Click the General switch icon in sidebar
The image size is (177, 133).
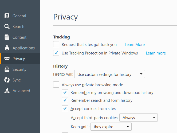click(x=7, y=16)
